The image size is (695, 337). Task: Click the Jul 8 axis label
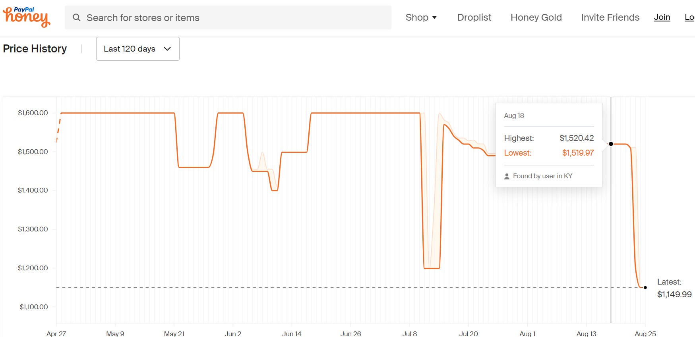click(x=409, y=333)
